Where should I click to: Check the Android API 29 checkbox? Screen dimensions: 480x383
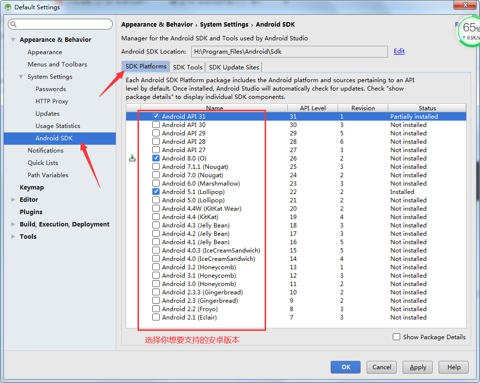156,133
